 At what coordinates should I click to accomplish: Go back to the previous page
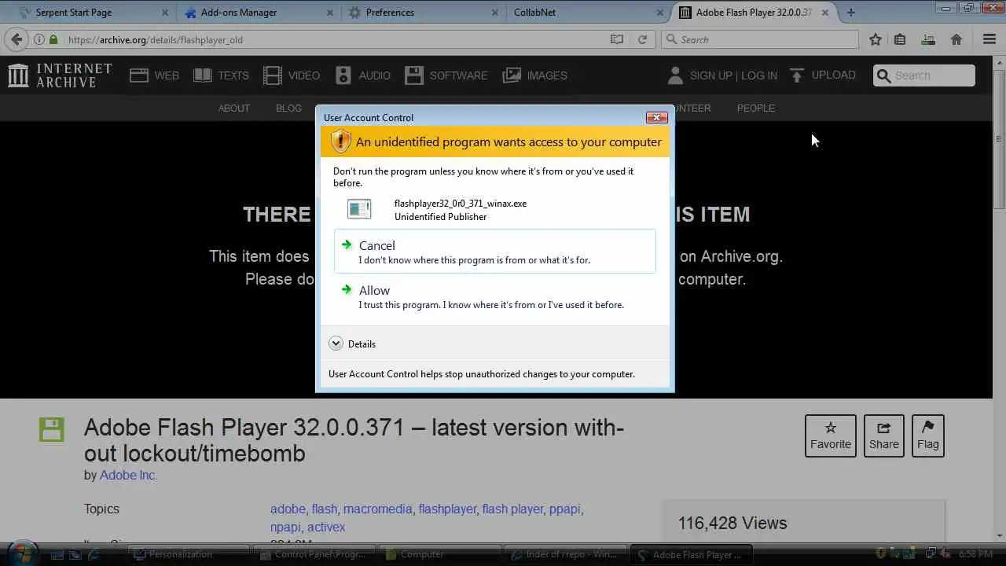tap(17, 39)
